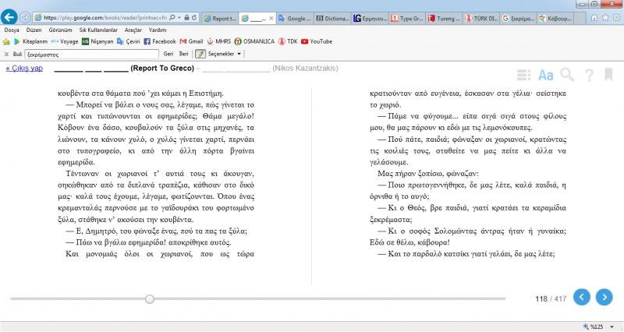The height and width of the screenshot is (332, 624).
Task: Go to browser Home page icon
Action: point(594,17)
